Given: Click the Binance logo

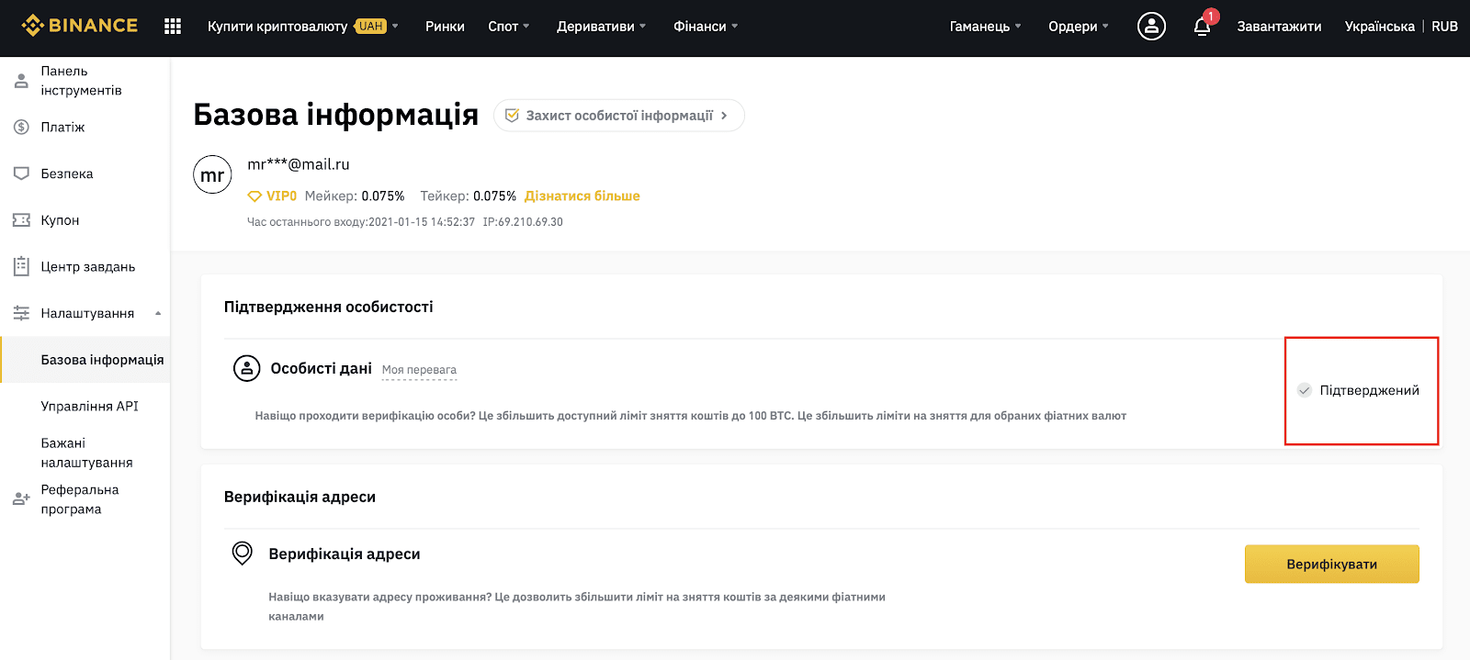Looking at the screenshot, I should coord(80,26).
